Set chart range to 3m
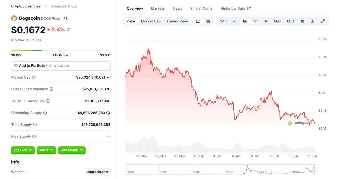339x179 pixels. [x=256, y=21]
